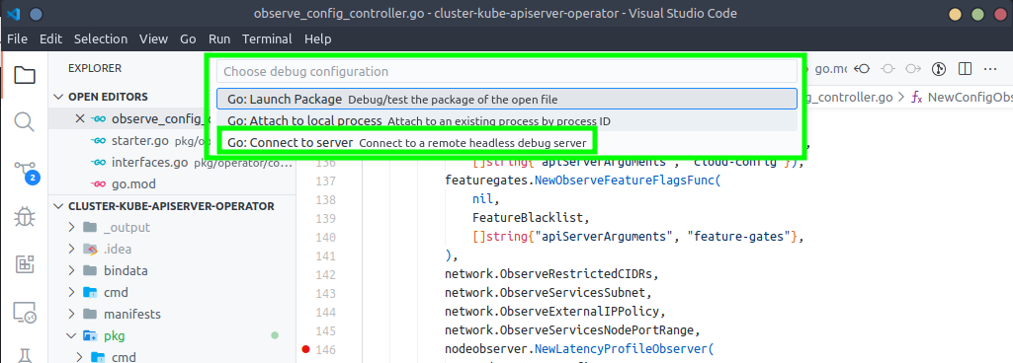
Task: Click the Open Changes git icon
Action: 939,68
